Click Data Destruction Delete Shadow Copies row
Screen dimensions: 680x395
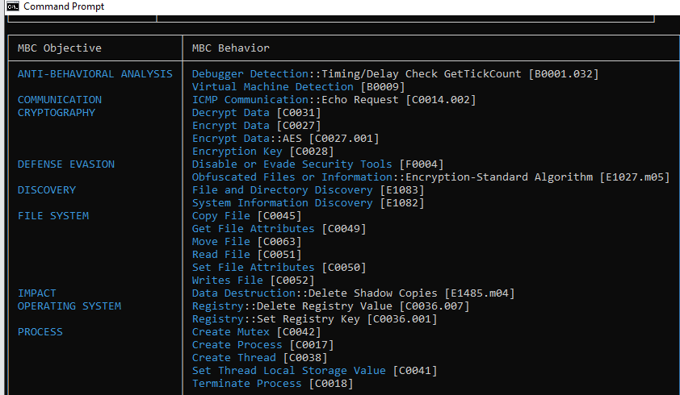click(x=354, y=293)
